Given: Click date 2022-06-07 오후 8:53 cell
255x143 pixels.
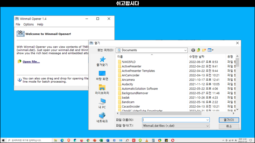Looking at the screenshot, I should 203,62.
